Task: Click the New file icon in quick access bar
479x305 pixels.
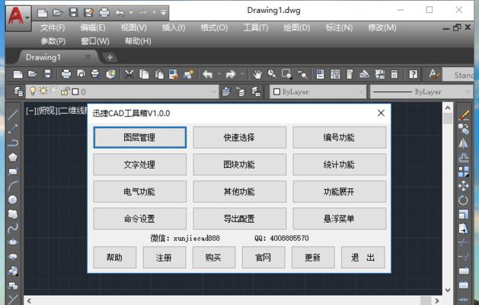Action: tap(42, 12)
